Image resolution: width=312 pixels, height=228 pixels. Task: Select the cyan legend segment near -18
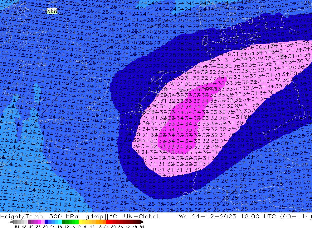(60, 222)
